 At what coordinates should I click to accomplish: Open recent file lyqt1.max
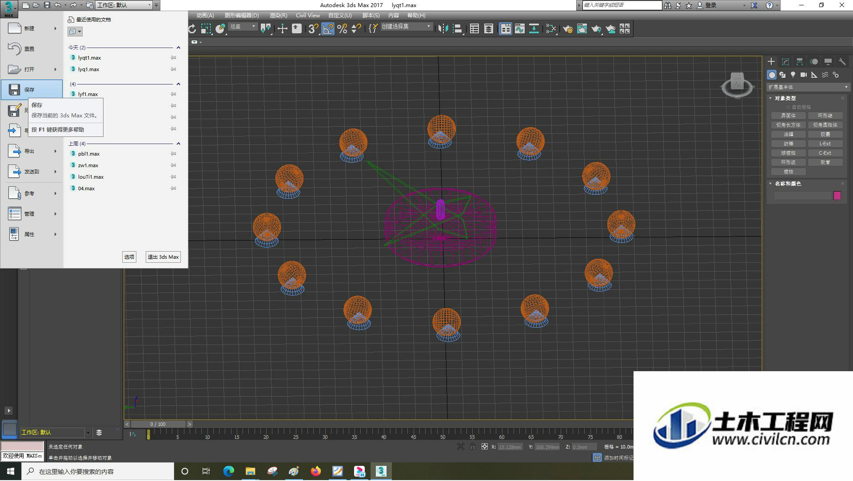89,58
